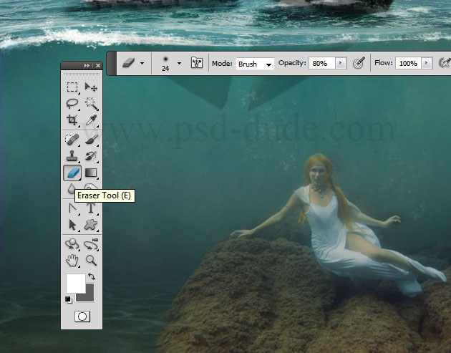Viewport: 451px width, 353px height.
Task: Open the eraser Mode dropdown
Action: pyautogui.click(x=256, y=64)
